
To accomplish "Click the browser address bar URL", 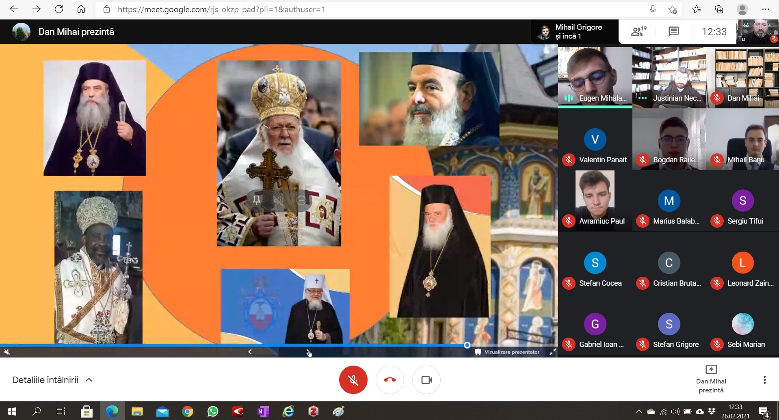I will tap(221, 9).
